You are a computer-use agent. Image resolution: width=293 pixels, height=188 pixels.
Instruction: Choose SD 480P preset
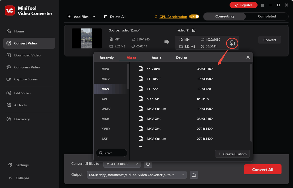190,99
